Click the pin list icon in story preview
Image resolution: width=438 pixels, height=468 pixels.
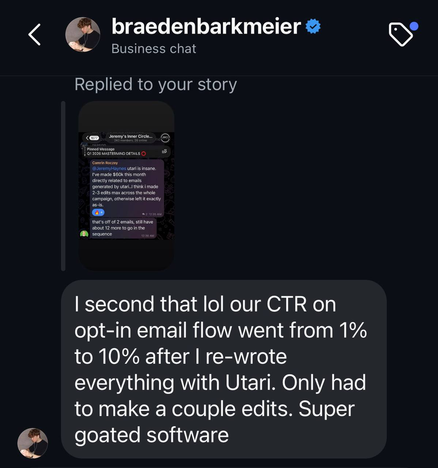coord(164,151)
